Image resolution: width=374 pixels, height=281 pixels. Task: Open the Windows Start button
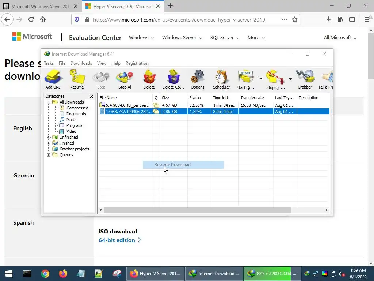(x=9, y=274)
